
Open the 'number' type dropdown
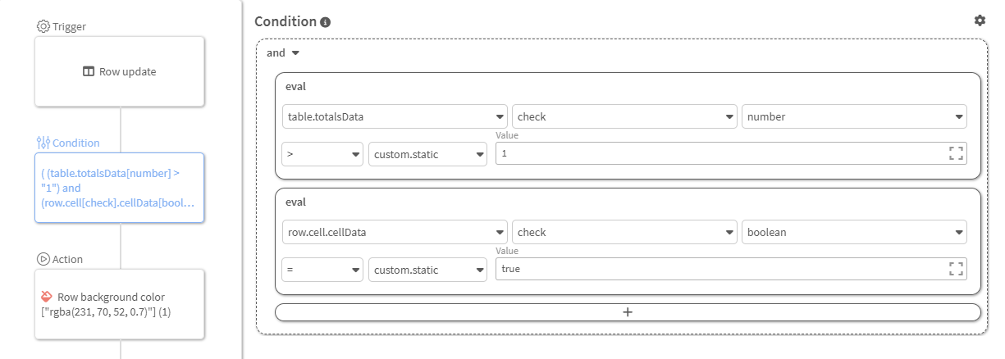(854, 116)
